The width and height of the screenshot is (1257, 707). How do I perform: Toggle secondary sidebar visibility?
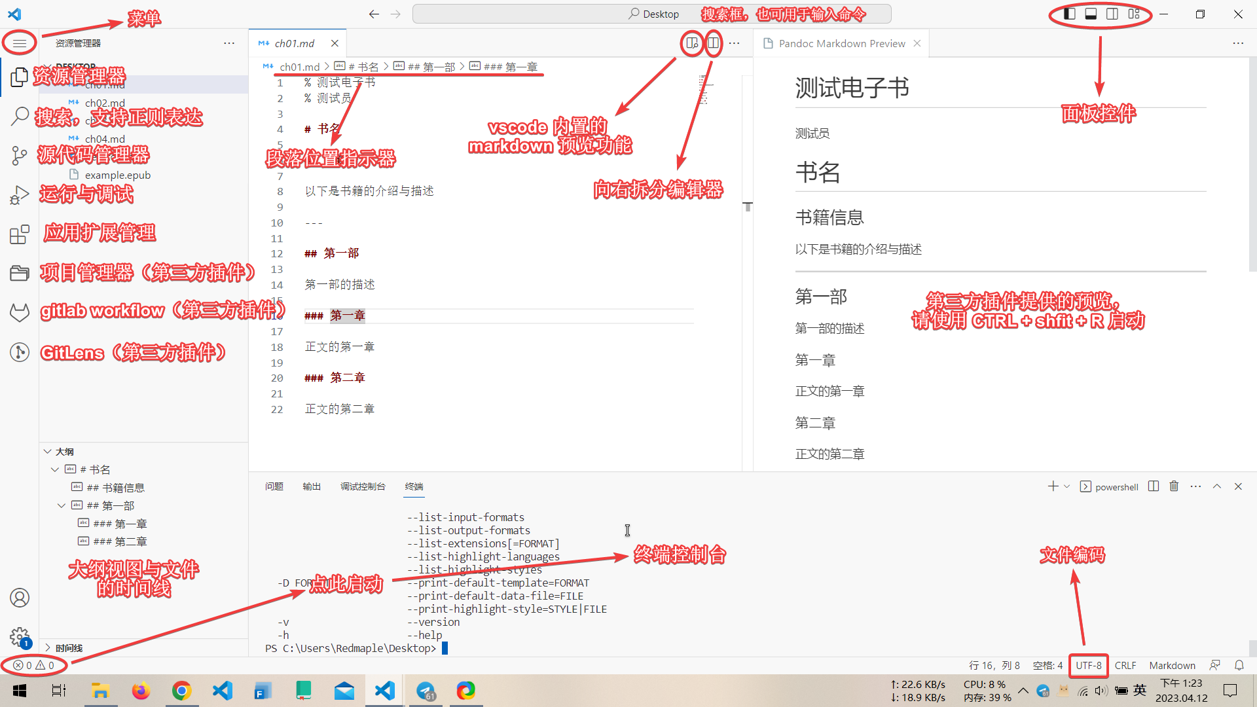(x=1112, y=14)
